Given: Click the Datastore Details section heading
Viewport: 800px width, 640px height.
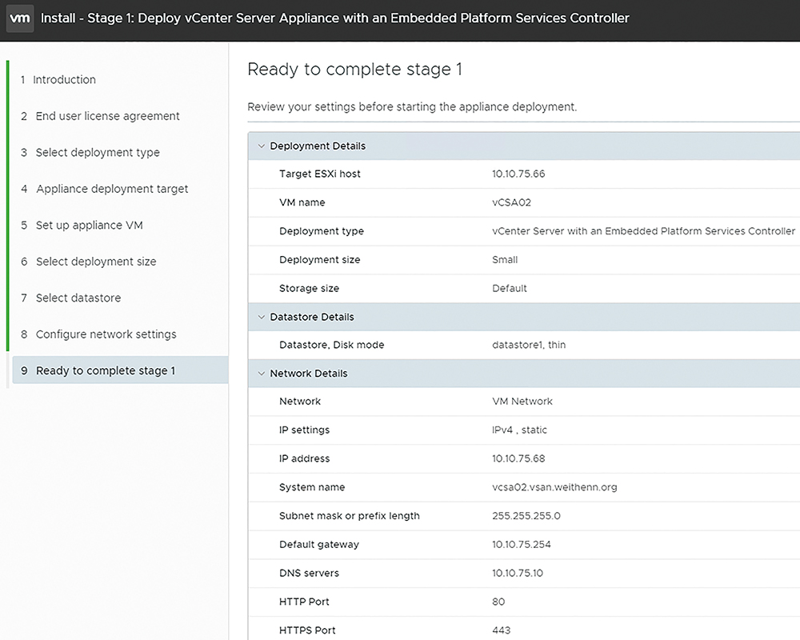Looking at the screenshot, I should pos(312,317).
